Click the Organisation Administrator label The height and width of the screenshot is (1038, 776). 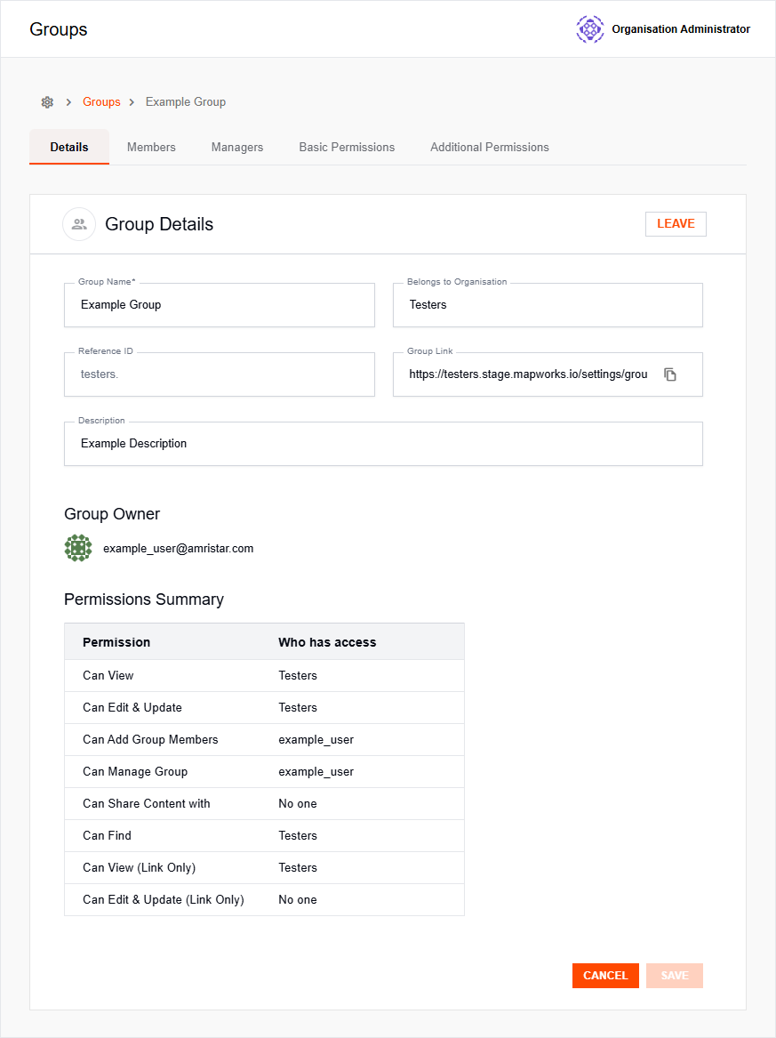click(681, 29)
